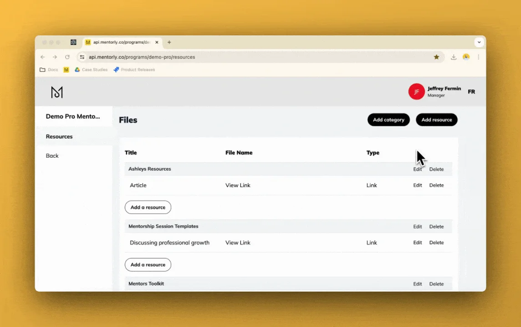The image size is (521, 327).
Task: Click Back in the sidebar menu
Action: pos(52,156)
